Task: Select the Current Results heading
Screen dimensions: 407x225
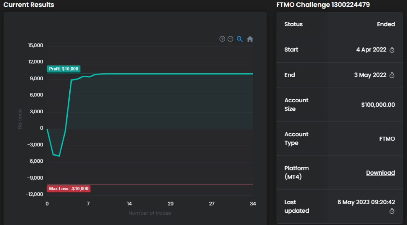Action: coord(29,5)
